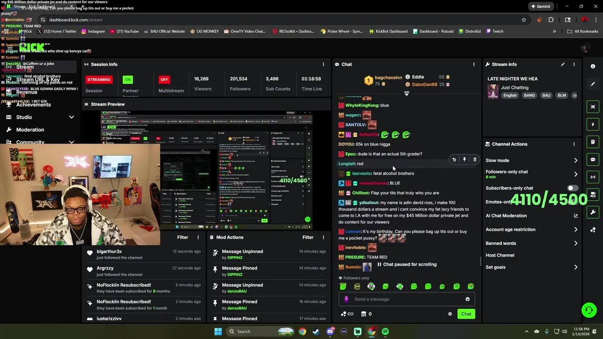Image resolution: width=603 pixels, height=339 pixels.
Task: Open the notes page icon in the right rail
Action: click(593, 142)
